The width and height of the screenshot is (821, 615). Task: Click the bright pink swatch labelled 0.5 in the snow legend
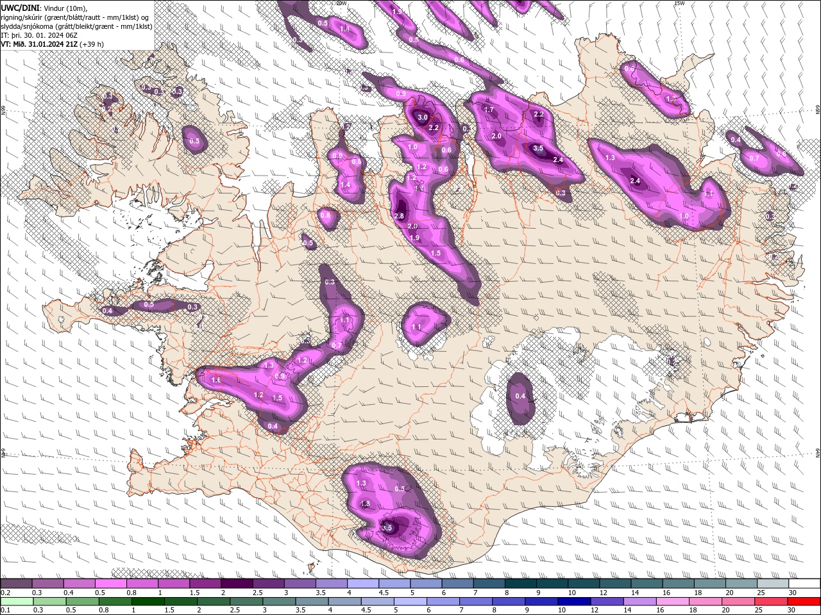click(x=110, y=584)
